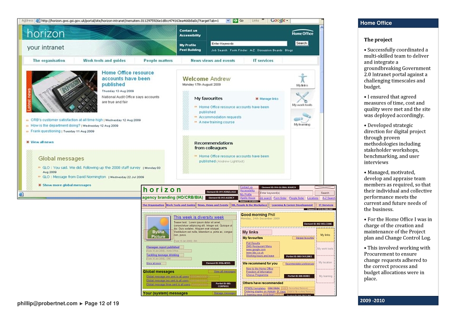Expand the address bar dropdown arrow
This screenshot has width=456, height=323.
point(228,20)
